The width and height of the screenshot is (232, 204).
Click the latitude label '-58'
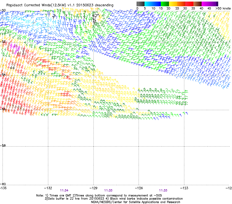3,146
